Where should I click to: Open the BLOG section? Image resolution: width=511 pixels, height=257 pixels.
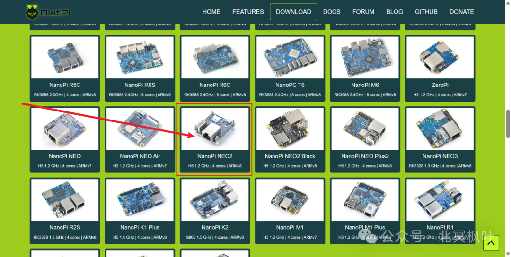coord(395,12)
